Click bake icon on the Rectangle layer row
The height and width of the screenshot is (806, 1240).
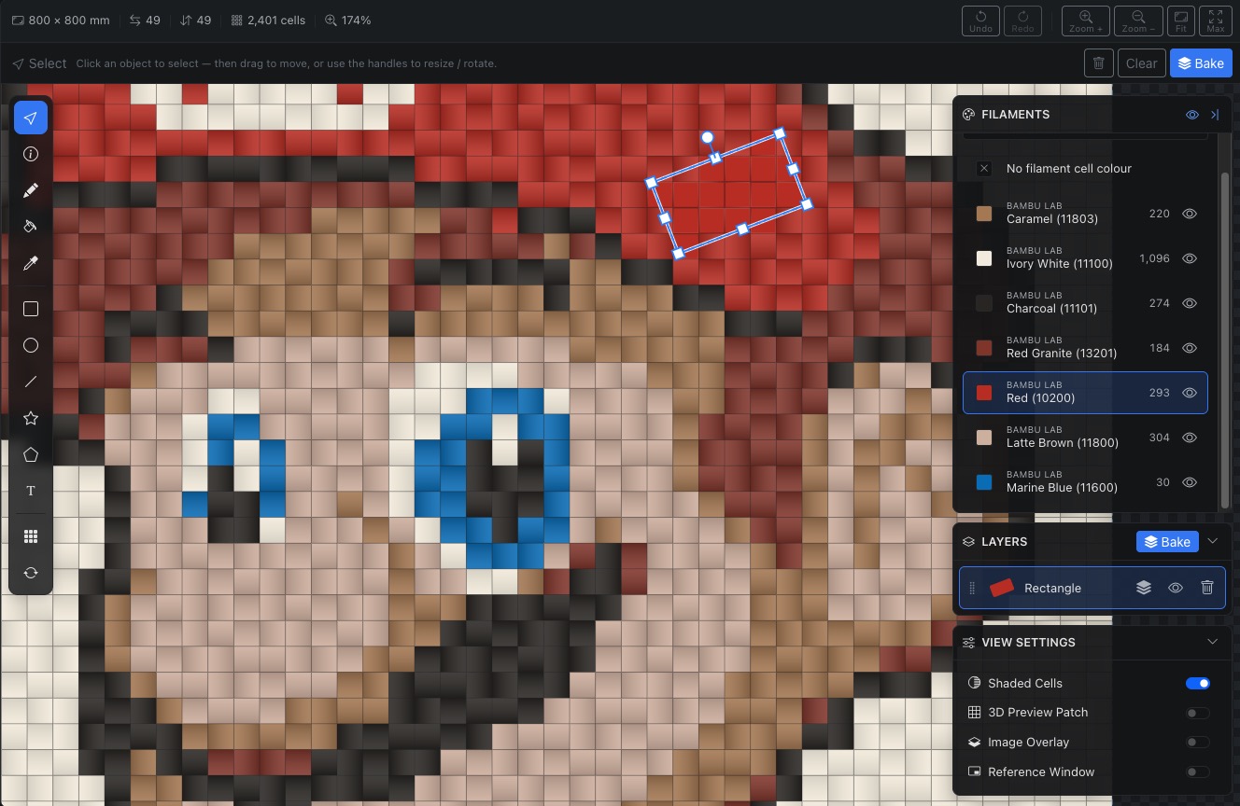1144,588
